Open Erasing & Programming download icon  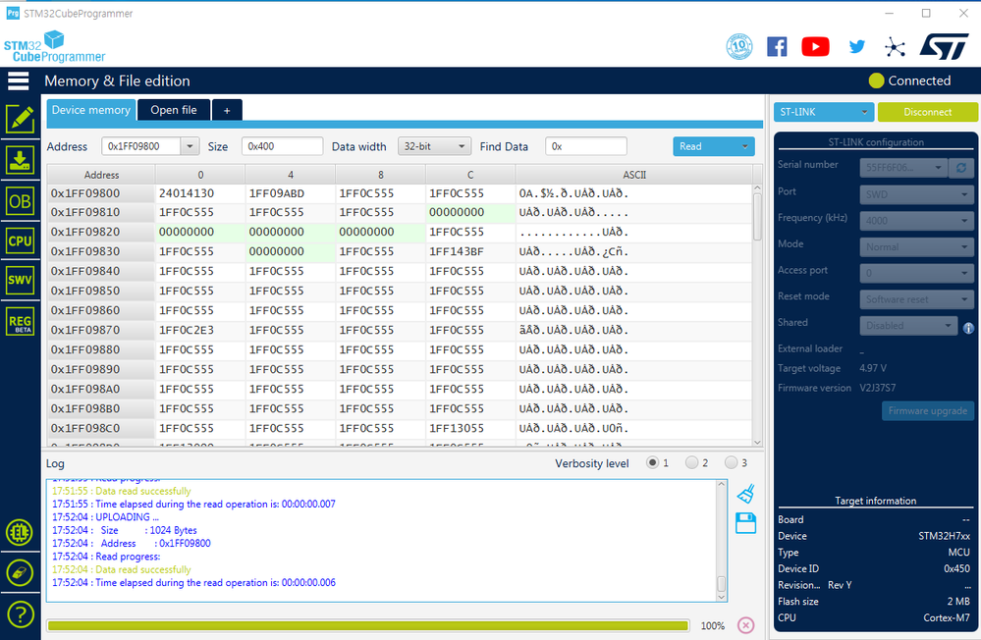coord(20,160)
